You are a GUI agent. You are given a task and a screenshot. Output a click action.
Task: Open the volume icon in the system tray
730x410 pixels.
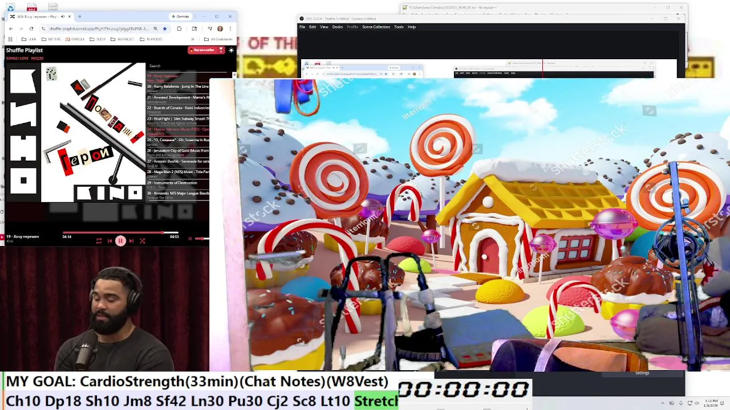pos(698,403)
